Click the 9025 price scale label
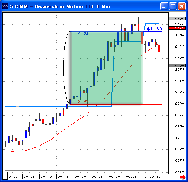 (180, 92)
